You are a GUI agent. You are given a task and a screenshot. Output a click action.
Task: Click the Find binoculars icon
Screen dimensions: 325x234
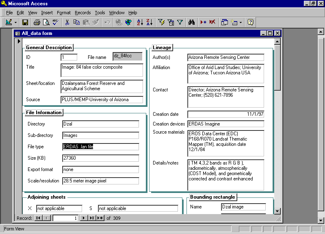pos(191,22)
